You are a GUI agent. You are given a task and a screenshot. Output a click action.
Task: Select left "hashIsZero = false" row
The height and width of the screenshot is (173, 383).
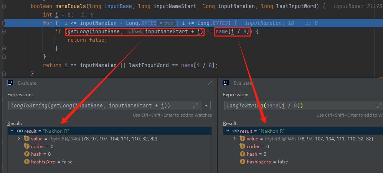point(109,161)
